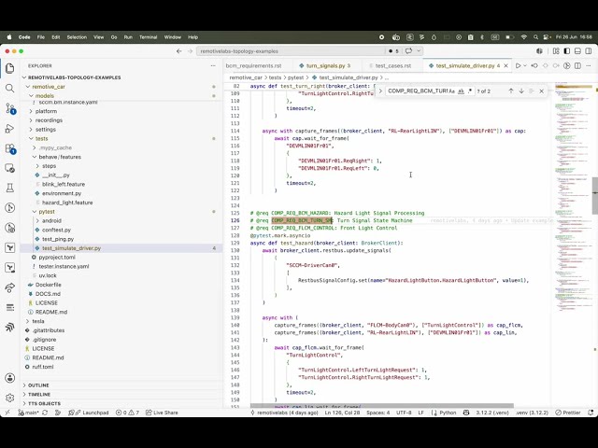Open the Wi-Fi menu bar icon

pyautogui.click(x=524, y=37)
